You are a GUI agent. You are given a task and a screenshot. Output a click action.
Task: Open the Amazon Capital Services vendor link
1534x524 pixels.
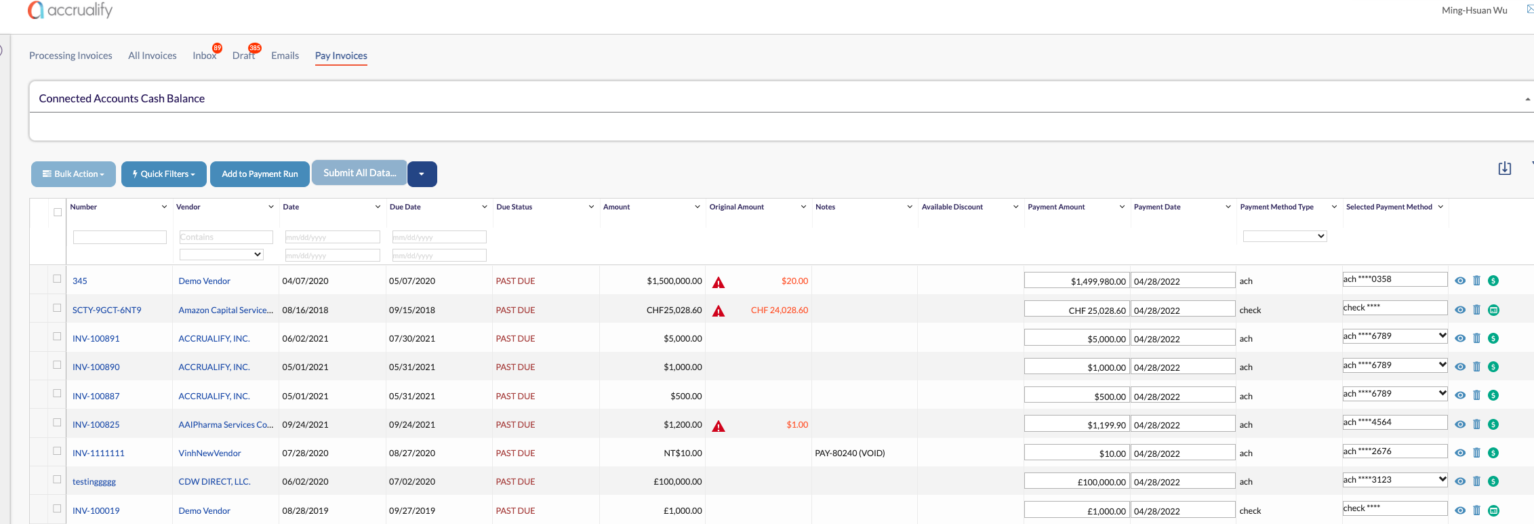226,310
